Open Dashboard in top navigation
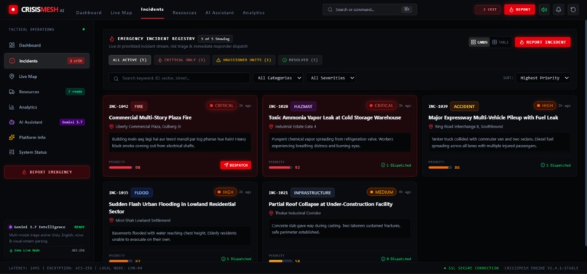Screen dimensions: 587x274 click(x=89, y=12)
